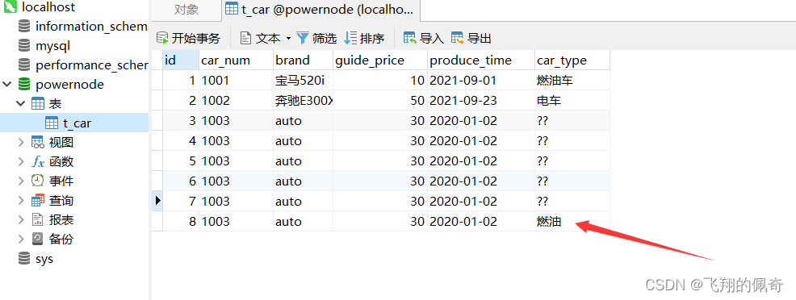Click the guide_price 10 cell

click(380, 80)
